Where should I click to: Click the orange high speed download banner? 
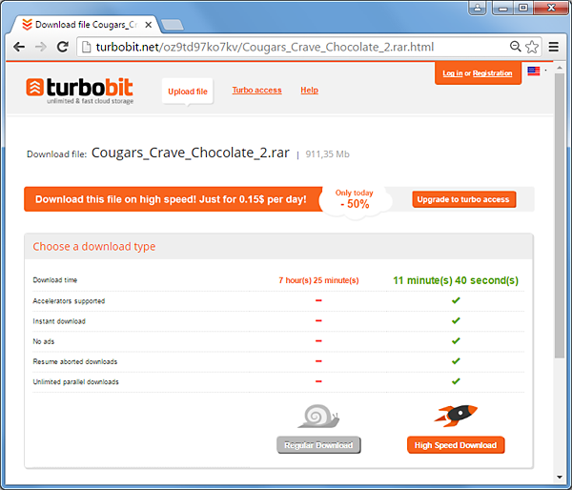pos(174,199)
